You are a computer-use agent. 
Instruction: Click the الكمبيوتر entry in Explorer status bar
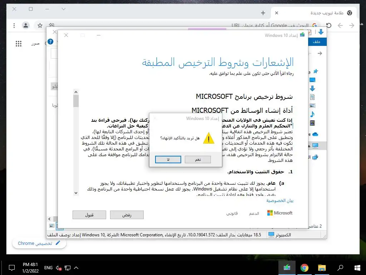280,235
